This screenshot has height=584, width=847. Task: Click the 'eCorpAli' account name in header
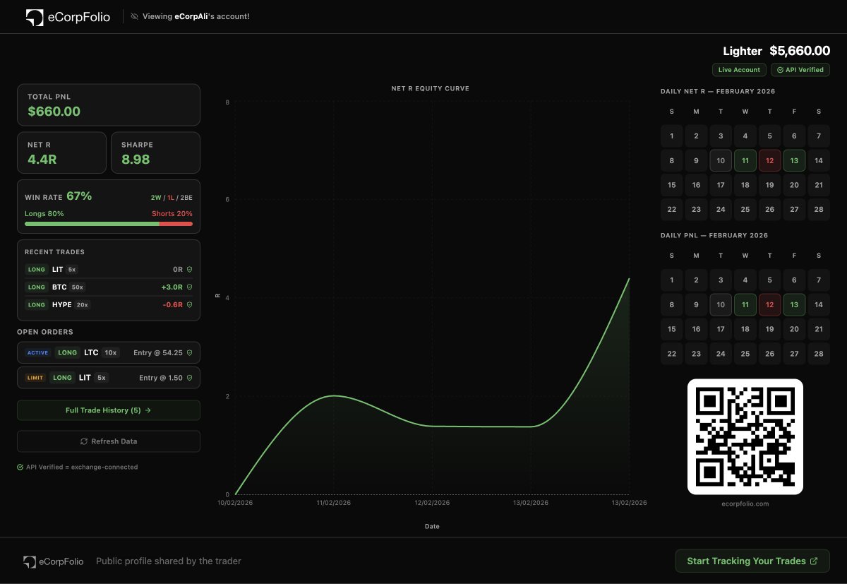[x=192, y=16]
